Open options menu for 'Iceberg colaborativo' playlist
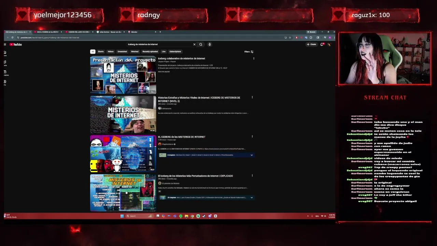 254,59
